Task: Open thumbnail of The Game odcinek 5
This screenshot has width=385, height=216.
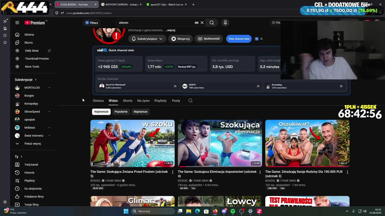Action: (133, 143)
